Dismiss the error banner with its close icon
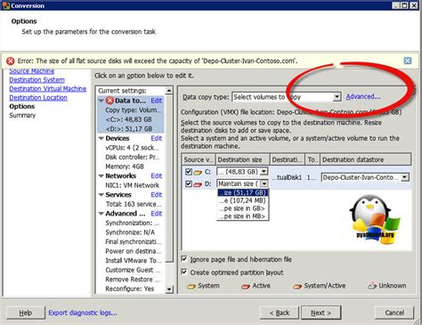This screenshot has width=422, height=325. point(408,61)
